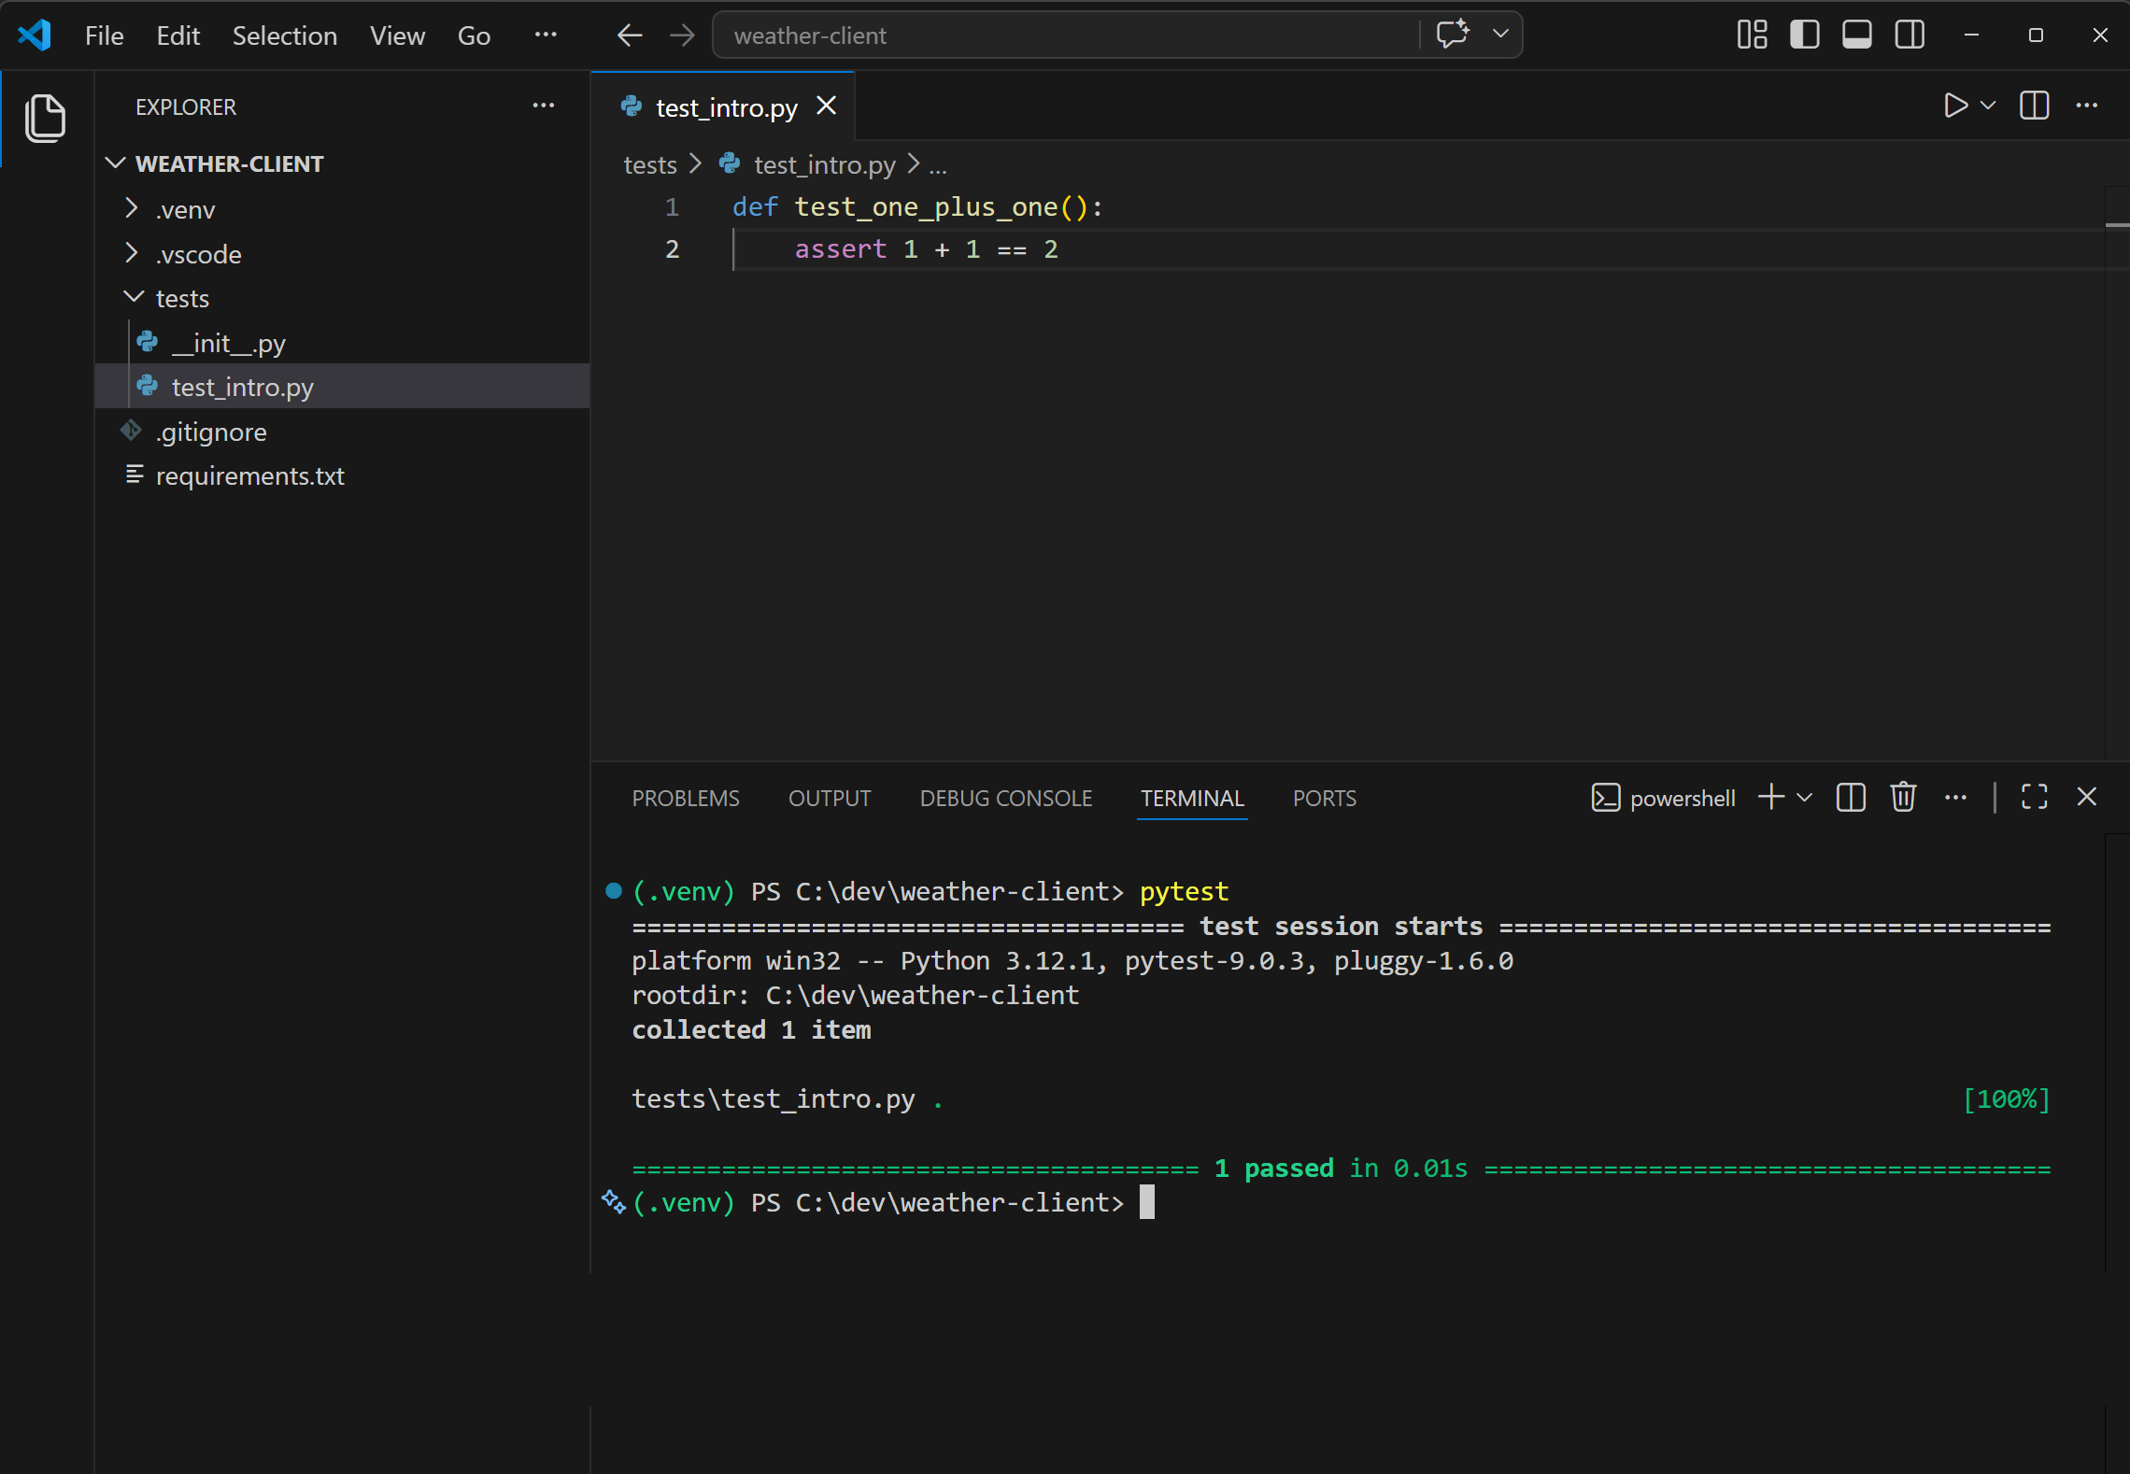Run the Python file
Viewport: 2130px width, 1474px height.
click(1954, 106)
